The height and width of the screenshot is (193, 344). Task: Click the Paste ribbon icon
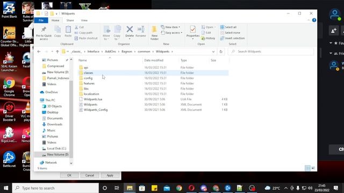point(68,32)
